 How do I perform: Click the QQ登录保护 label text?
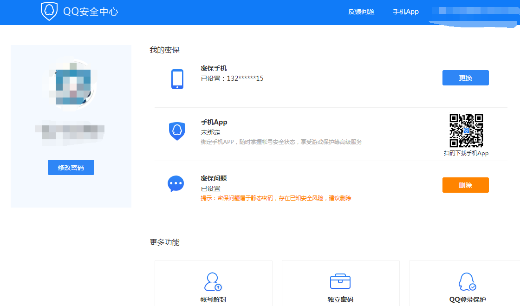click(468, 299)
